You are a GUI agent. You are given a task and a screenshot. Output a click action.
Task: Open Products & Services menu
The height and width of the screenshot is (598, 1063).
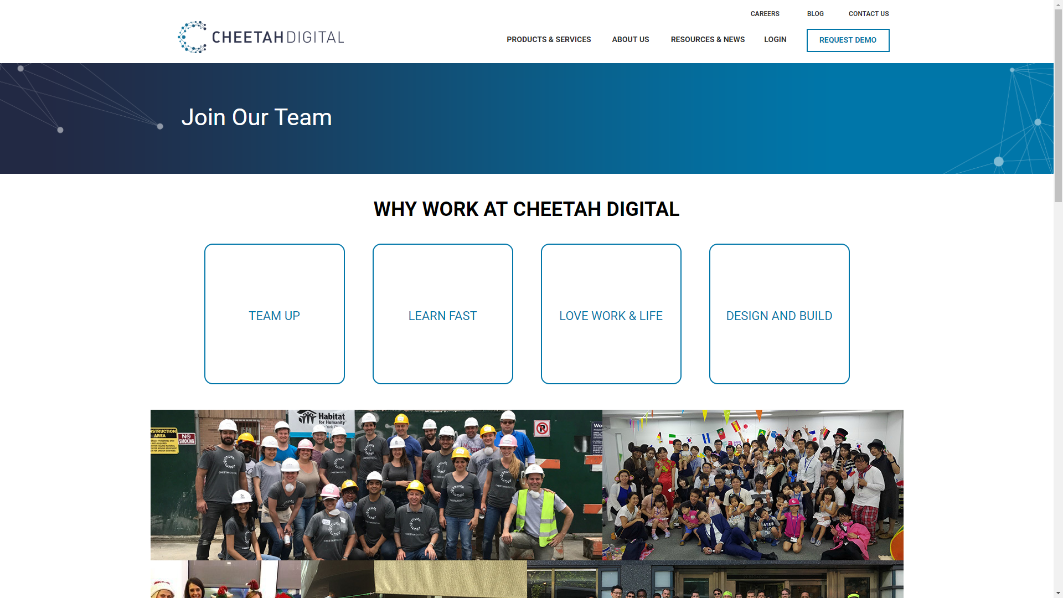pyautogui.click(x=549, y=40)
